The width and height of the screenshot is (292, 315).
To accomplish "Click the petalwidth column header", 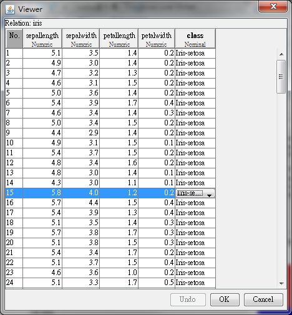I will tap(157, 39).
